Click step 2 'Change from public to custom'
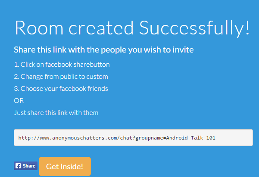The width and height of the screenshot is (259, 177). coord(61,77)
